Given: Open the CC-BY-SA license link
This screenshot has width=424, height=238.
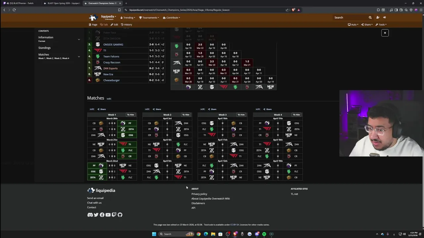Looking at the screenshot, I should [235, 225].
